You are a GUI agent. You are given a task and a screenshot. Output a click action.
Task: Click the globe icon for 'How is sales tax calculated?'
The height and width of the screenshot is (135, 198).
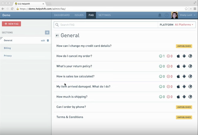point(190,76)
